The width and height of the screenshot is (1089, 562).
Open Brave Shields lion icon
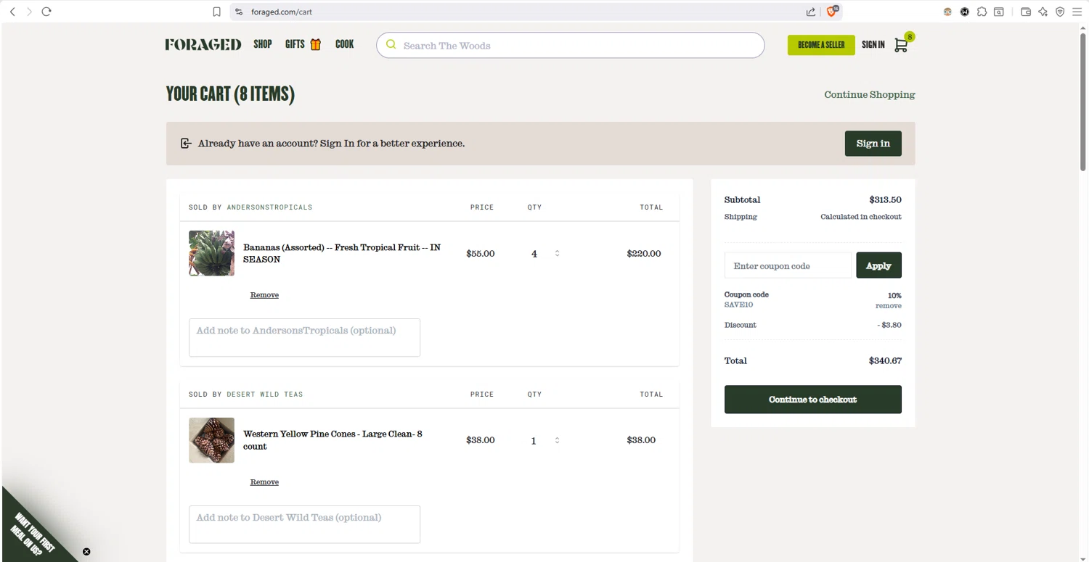click(832, 12)
